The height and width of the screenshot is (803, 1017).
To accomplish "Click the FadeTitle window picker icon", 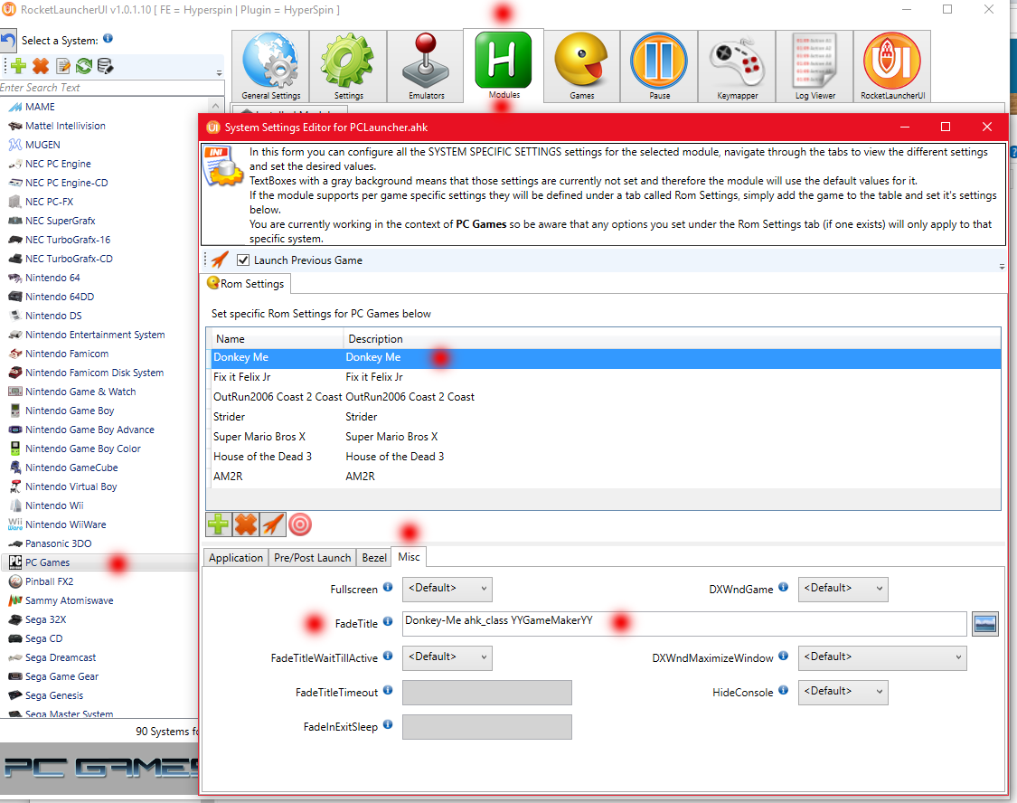I will [x=984, y=624].
